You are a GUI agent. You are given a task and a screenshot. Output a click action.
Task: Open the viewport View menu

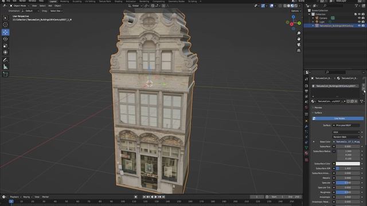click(34, 6)
